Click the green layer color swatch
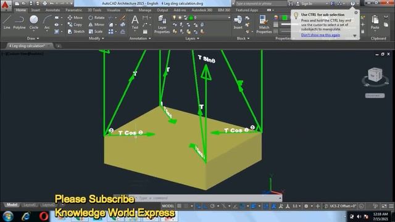Screen dimensions: 395x222 (191, 18)
